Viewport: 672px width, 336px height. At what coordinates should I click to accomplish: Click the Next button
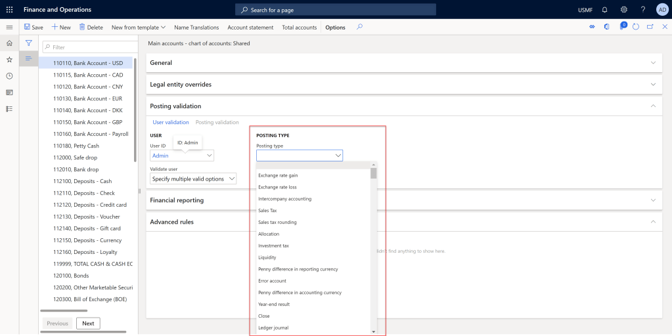point(88,323)
